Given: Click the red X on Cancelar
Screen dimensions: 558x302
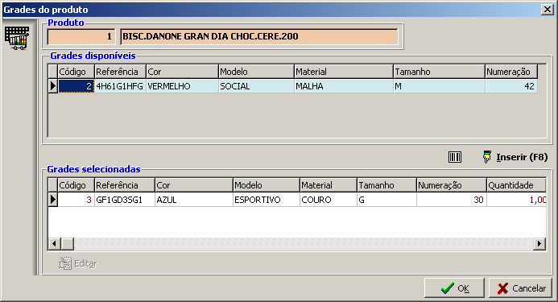Looking at the screenshot, I should (x=502, y=288).
